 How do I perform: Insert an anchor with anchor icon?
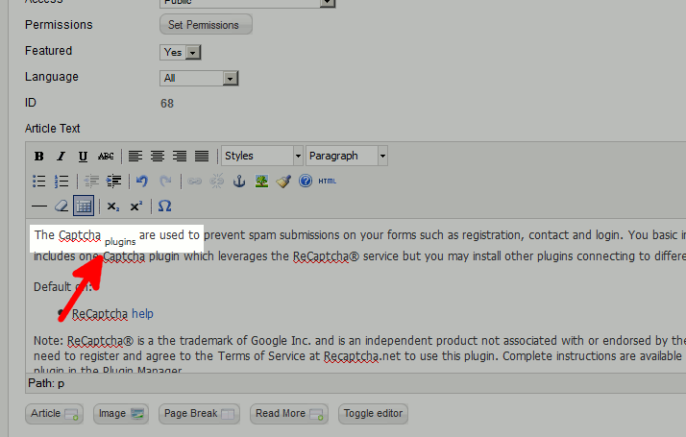tap(239, 182)
